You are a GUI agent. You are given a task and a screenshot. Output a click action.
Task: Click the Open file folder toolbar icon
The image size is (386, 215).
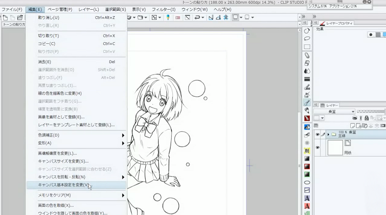tap(20, 17)
